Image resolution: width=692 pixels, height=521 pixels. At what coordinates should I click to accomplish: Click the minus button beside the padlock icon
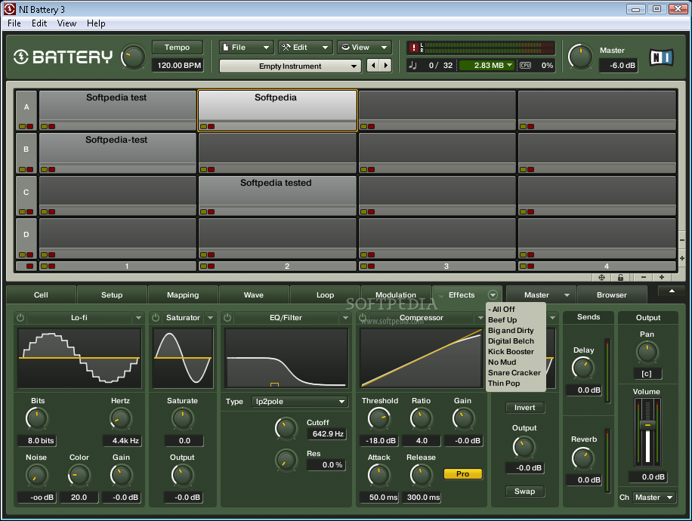[644, 277]
